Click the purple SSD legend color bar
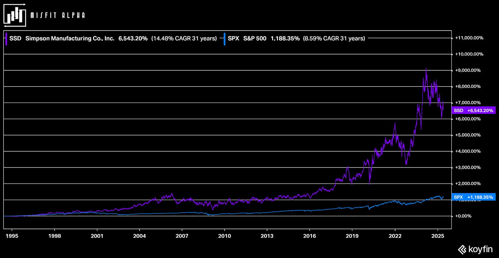Viewport: 499px width, 258px height. [x=6, y=39]
